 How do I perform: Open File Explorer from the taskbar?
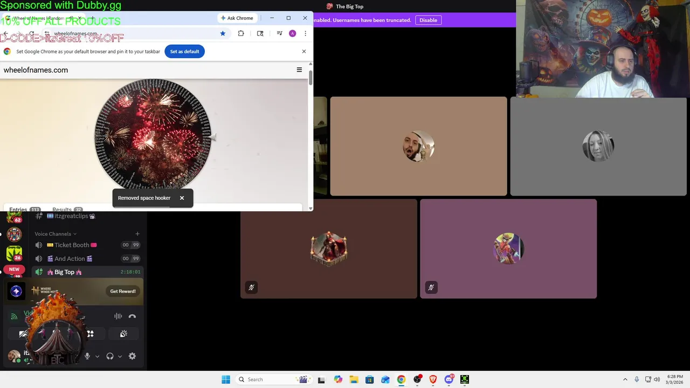point(354,379)
